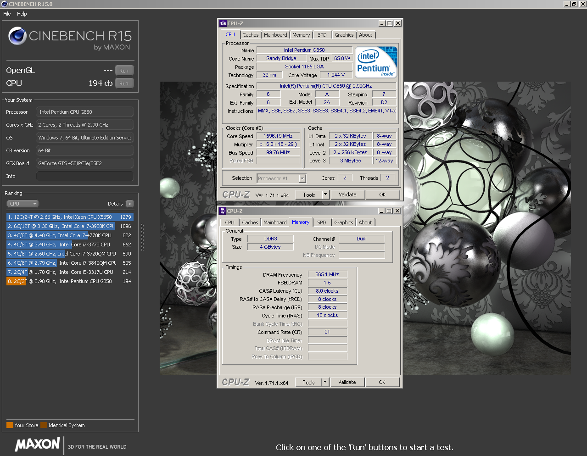Click the Core Speed 1596.19 MHz value
The width and height of the screenshot is (587, 456).
coord(278,136)
